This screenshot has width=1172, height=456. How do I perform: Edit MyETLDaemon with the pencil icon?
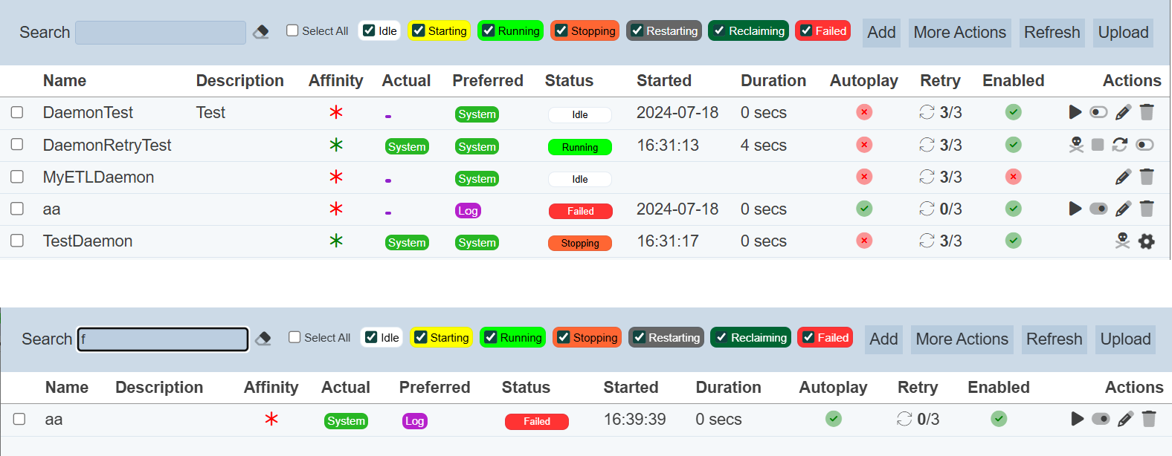tap(1123, 177)
